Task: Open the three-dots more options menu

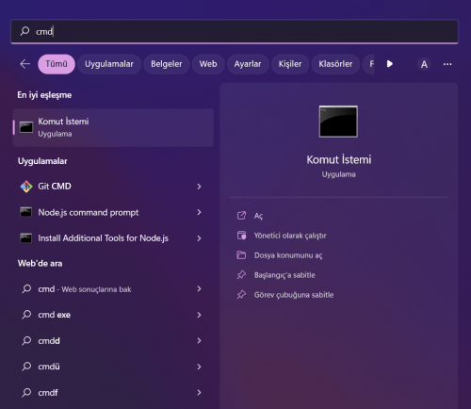Action: coord(447,64)
